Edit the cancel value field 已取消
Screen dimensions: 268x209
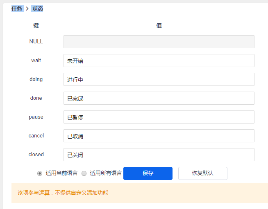[159, 136]
